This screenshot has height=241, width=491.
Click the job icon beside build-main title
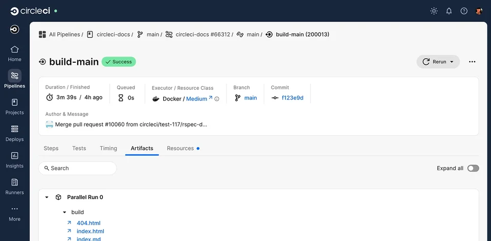coord(42,62)
